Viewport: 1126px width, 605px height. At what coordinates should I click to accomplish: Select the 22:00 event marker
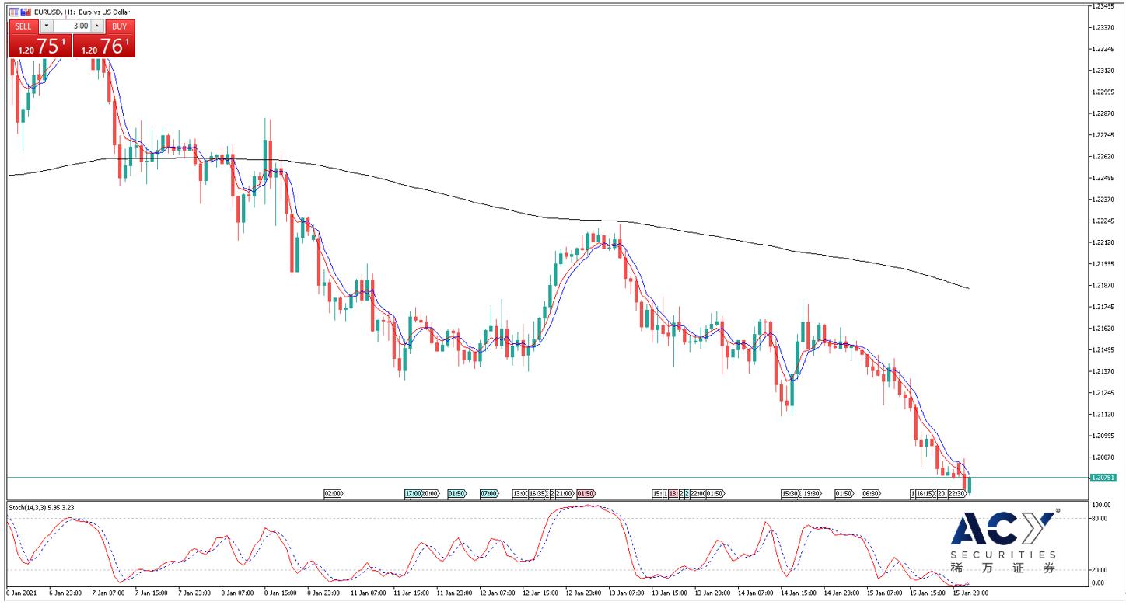tap(698, 493)
